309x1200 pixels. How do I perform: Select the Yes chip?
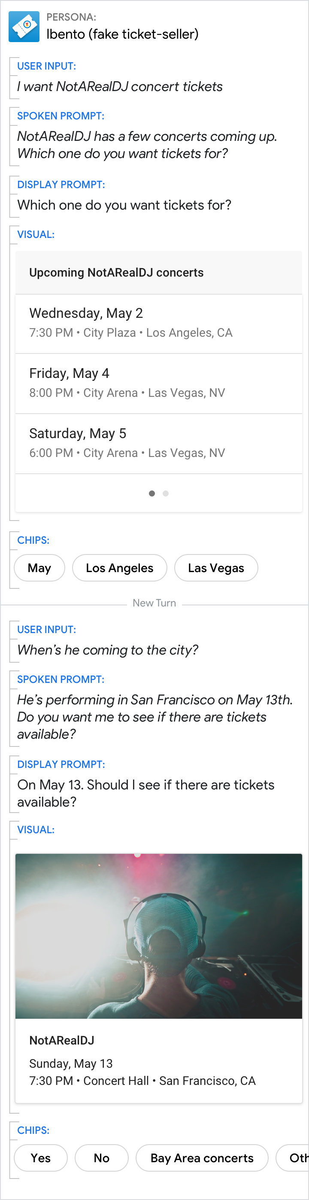(41, 1157)
